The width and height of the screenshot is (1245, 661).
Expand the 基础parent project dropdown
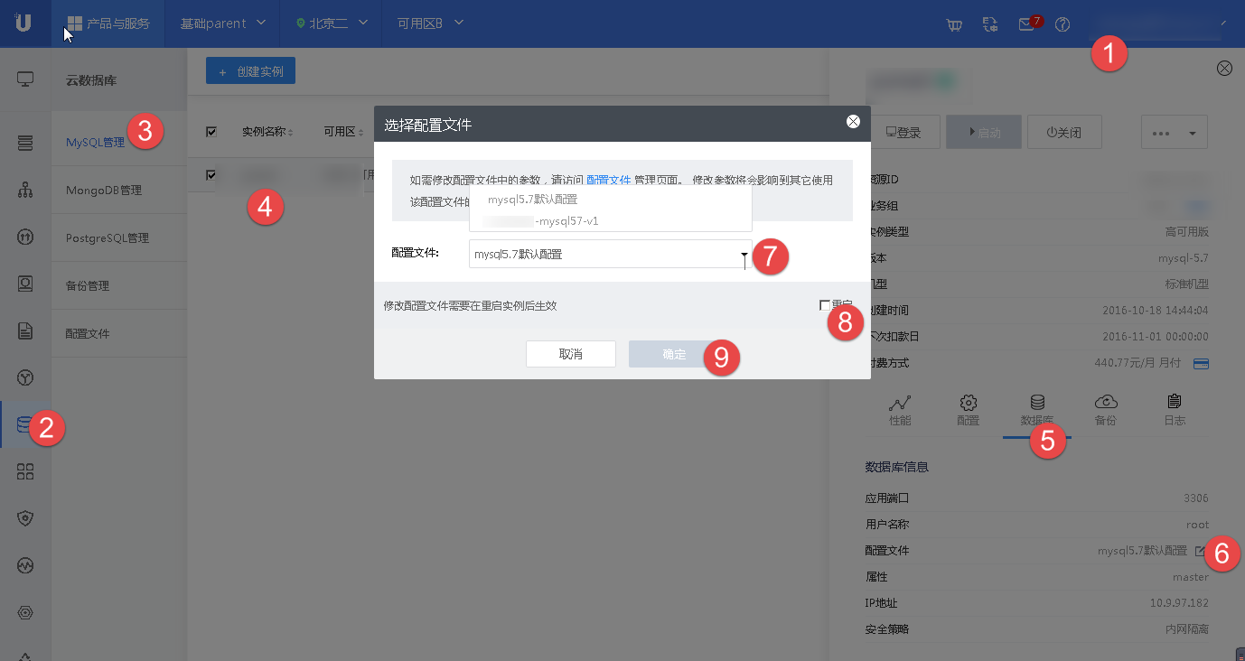(x=223, y=23)
